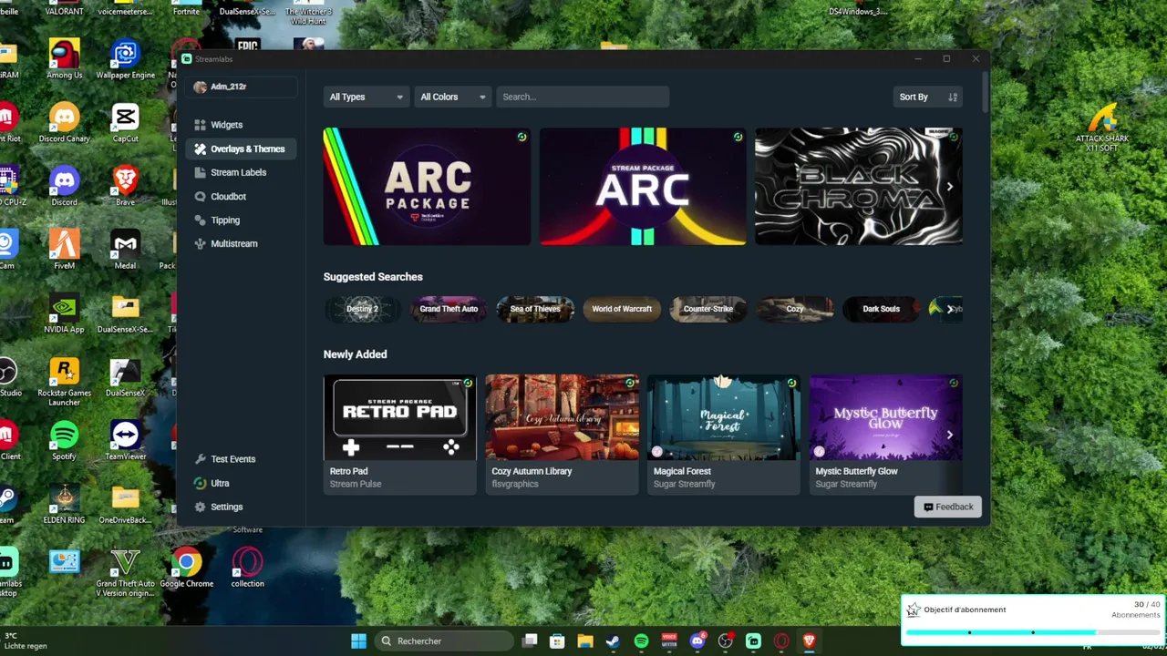1167x656 pixels.
Task: Select the Wallpaper Engine desktop icon
Action: tap(125, 59)
